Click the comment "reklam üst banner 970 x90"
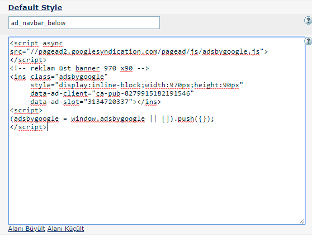The image size is (312, 237). click(82, 68)
